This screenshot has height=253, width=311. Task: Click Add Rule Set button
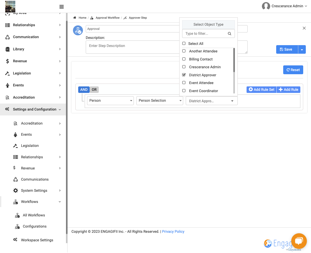point(261,90)
